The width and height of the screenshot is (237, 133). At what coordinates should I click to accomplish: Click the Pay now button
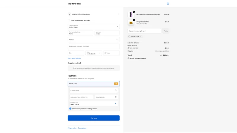pos(94,118)
